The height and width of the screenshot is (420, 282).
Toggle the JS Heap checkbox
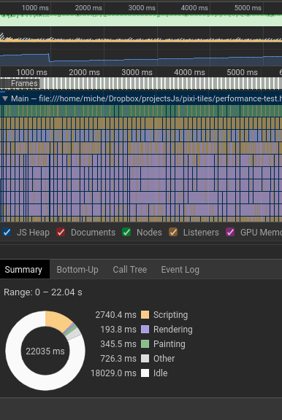[x=7, y=232]
